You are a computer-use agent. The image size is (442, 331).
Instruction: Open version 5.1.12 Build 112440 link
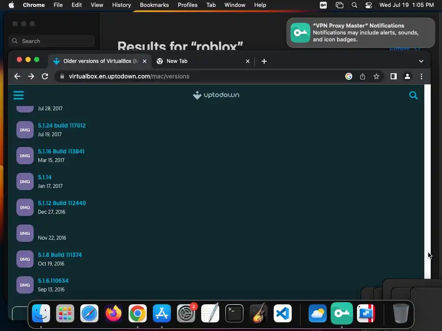click(x=62, y=203)
